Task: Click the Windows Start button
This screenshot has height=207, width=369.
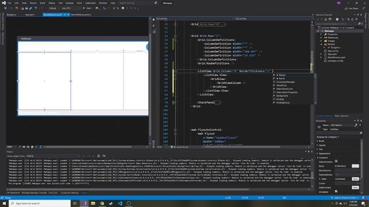Action: (4, 203)
